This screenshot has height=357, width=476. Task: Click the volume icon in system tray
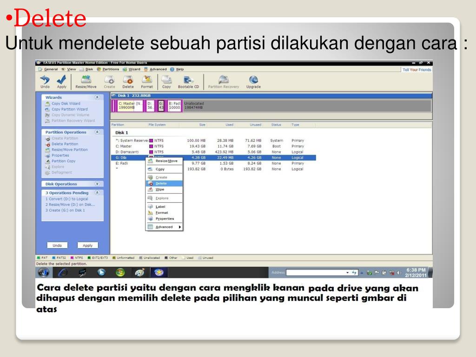(399, 272)
